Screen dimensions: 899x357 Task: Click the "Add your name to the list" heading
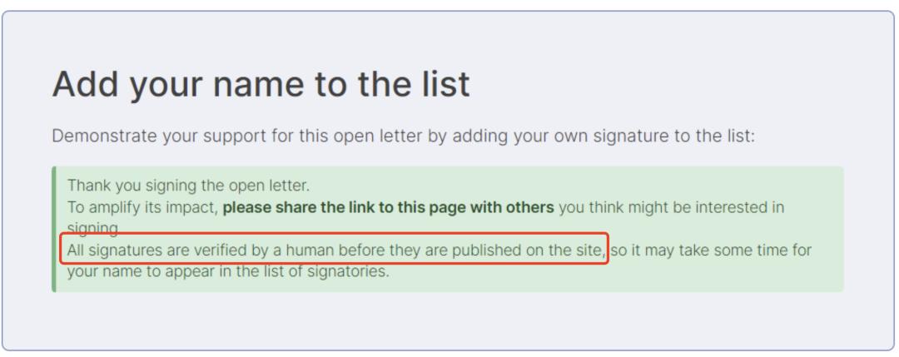261,84
